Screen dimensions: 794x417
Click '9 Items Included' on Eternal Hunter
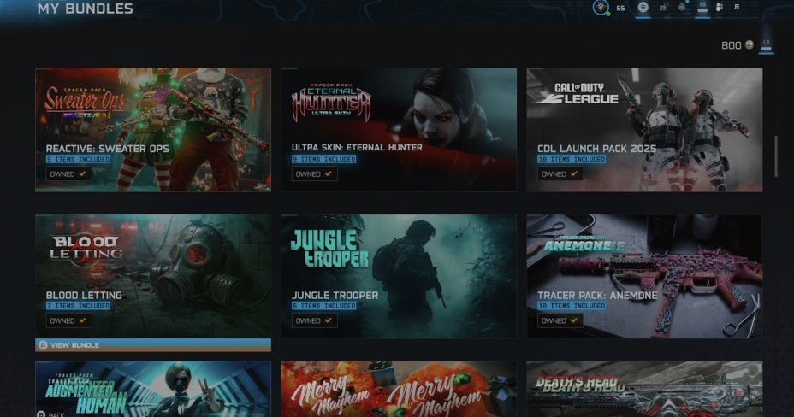coord(323,159)
